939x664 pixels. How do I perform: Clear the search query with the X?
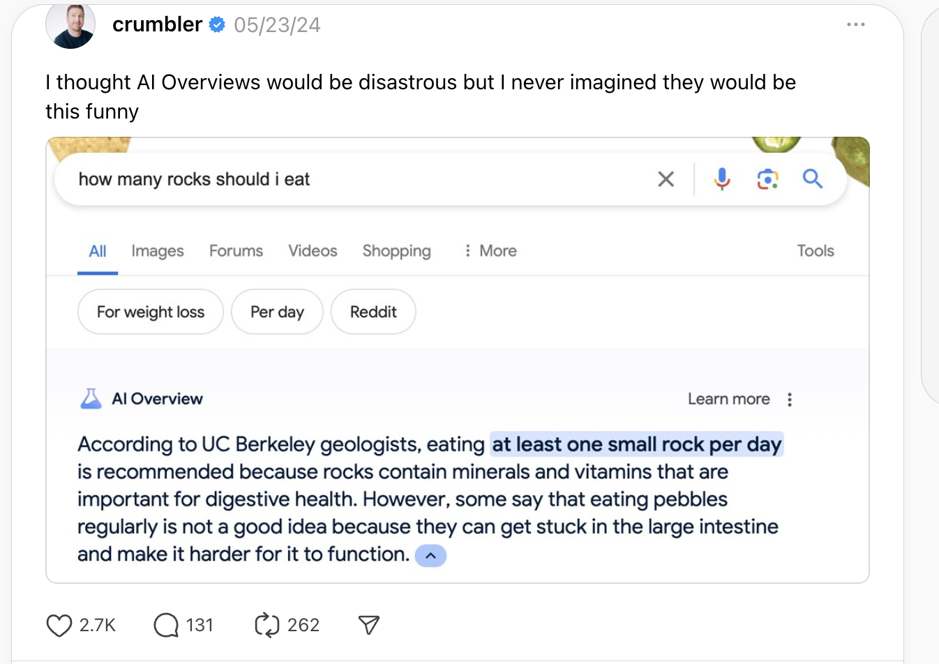pos(666,179)
